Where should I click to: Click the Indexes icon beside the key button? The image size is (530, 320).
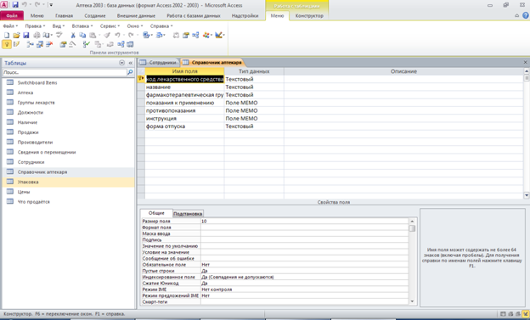click(16, 44)
